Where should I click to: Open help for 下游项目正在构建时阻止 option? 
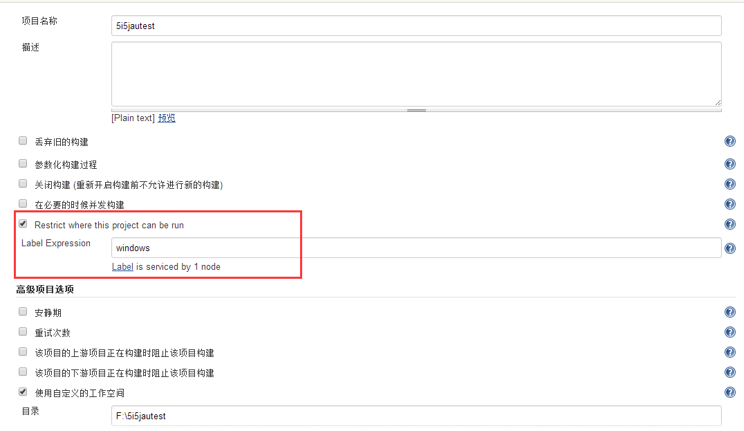(730, 372)
